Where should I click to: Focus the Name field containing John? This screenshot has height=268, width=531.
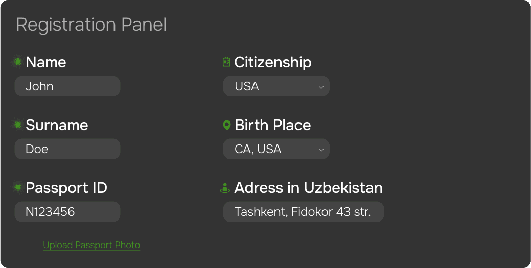(67, 86)
